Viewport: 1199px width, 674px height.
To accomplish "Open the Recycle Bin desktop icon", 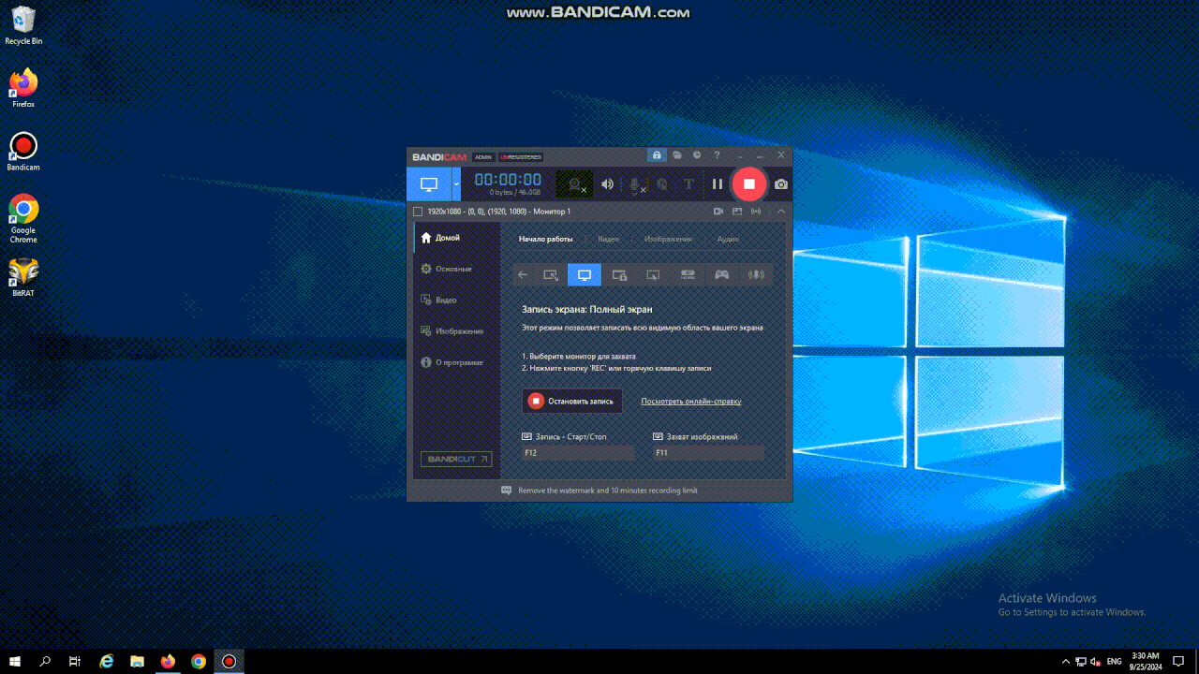I will pyautogui.click(x=23, y=25).
